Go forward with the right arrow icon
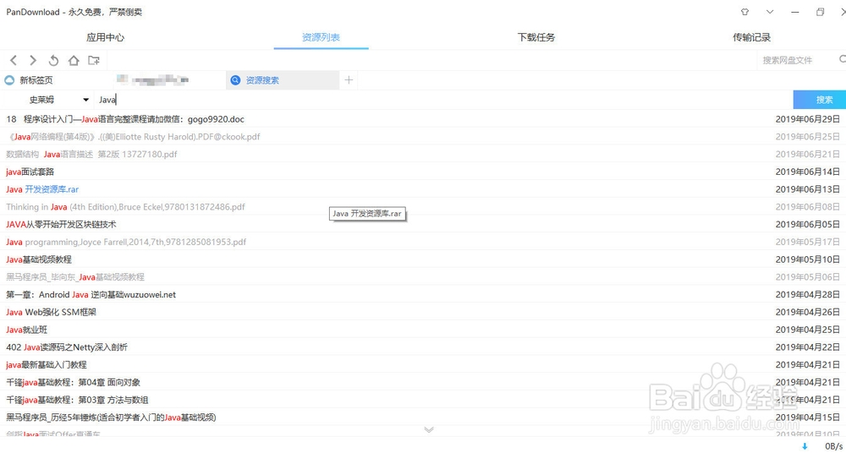The height and width of the screenshot is (453, 846). [x=34, y=60]
